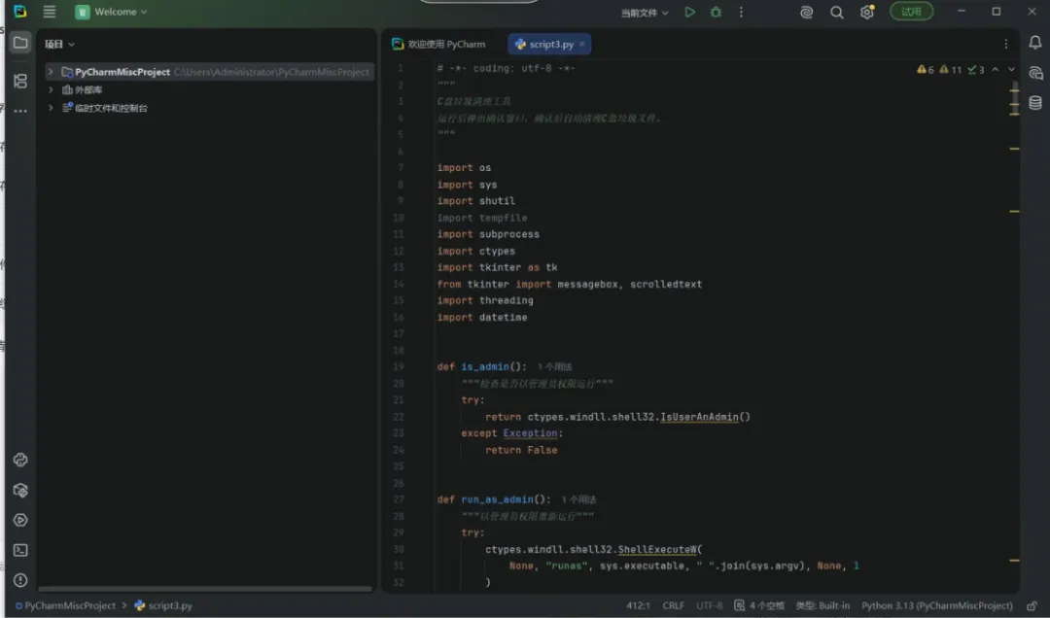Open Project view options dropdown
This screenshot has height=618, width=1050.
[x=59, y=44]
